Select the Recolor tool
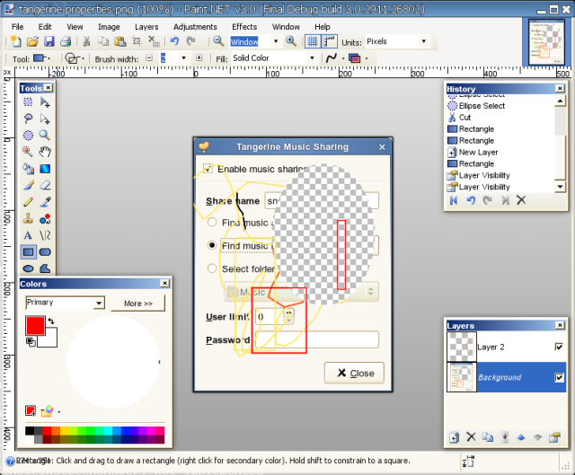The height and width of the screenshot is (475, 575). [x=45, y=219]
